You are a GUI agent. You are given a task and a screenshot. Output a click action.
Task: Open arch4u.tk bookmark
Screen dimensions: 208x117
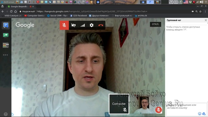click(141, 16)
